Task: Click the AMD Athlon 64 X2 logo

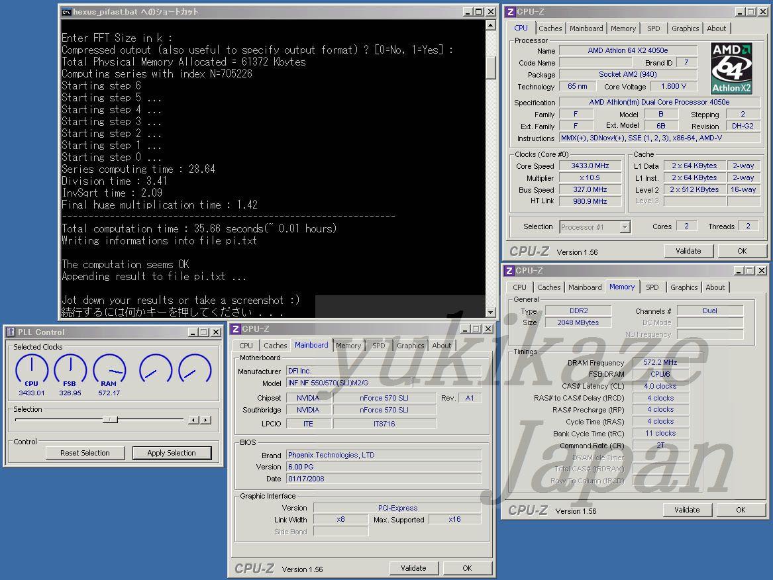Action: pyautogui.click(x=731, y=68)
